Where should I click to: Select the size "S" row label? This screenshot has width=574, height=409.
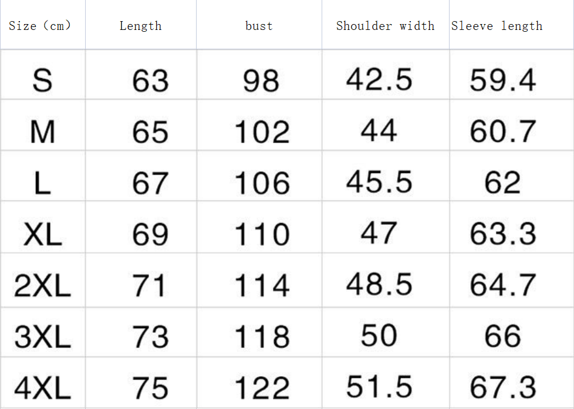(x=42, y=80)
